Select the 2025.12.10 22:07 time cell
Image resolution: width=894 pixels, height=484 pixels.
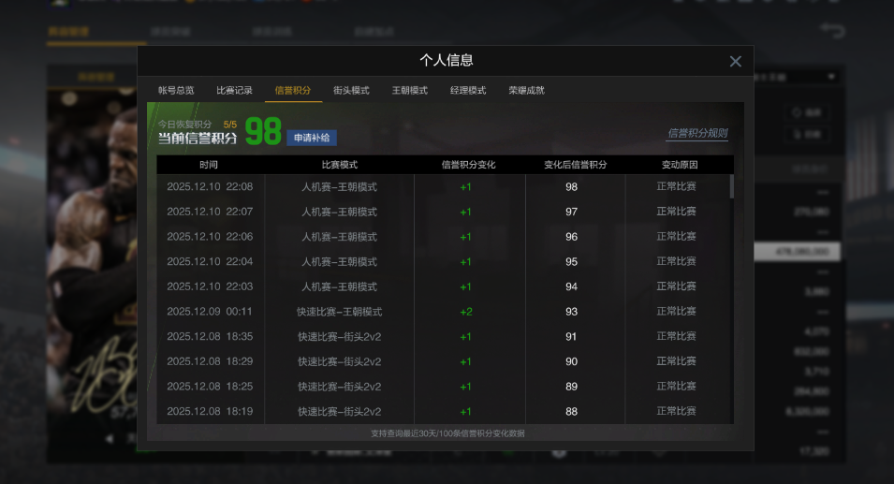pos(210,212)
